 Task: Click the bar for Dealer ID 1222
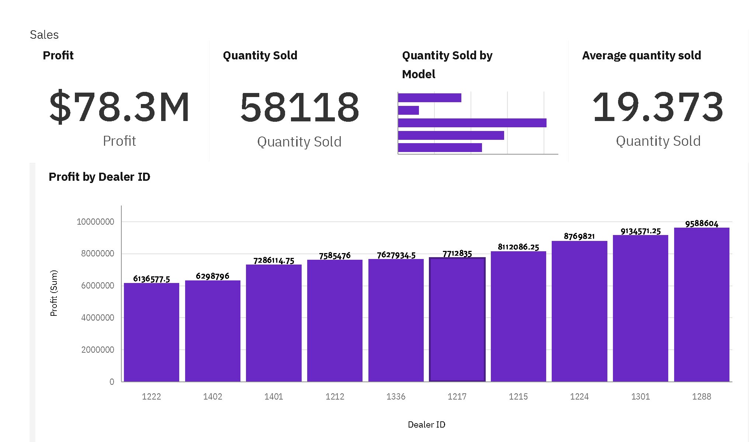coord(151,332)
